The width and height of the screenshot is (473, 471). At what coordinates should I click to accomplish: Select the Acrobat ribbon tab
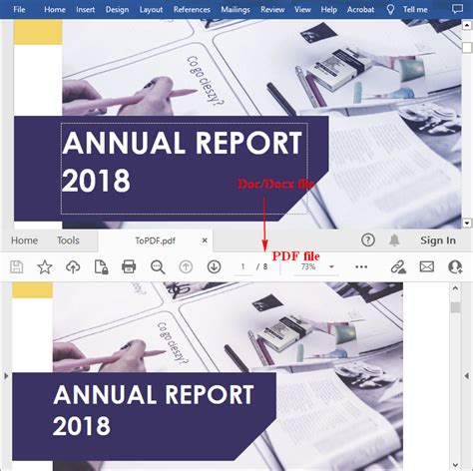pos(360,9)
